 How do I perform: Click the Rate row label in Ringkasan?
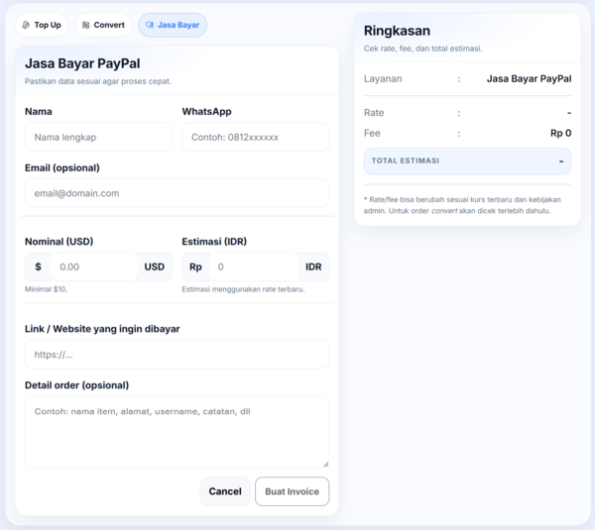click(x=374, y=113)
